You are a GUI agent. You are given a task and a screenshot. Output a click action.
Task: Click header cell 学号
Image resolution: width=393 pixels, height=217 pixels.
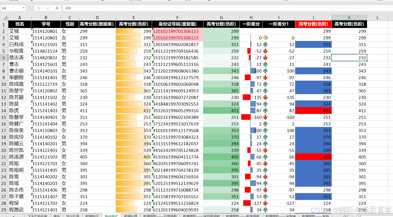46,24
